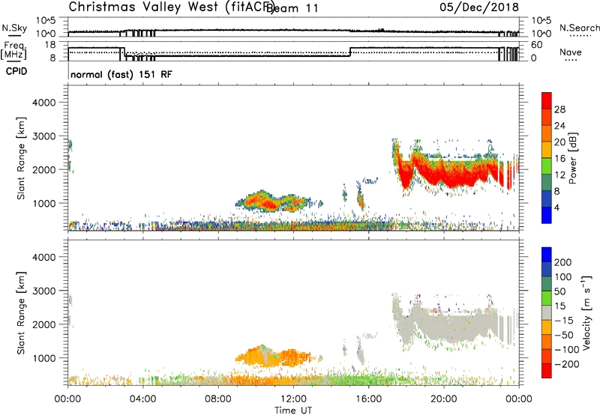
Task: Click the power panel 'Slant Range [km]' label
Action: (21, 158)
